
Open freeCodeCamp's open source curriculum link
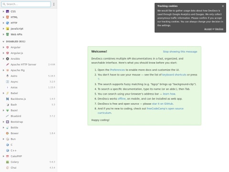(141, 111)
